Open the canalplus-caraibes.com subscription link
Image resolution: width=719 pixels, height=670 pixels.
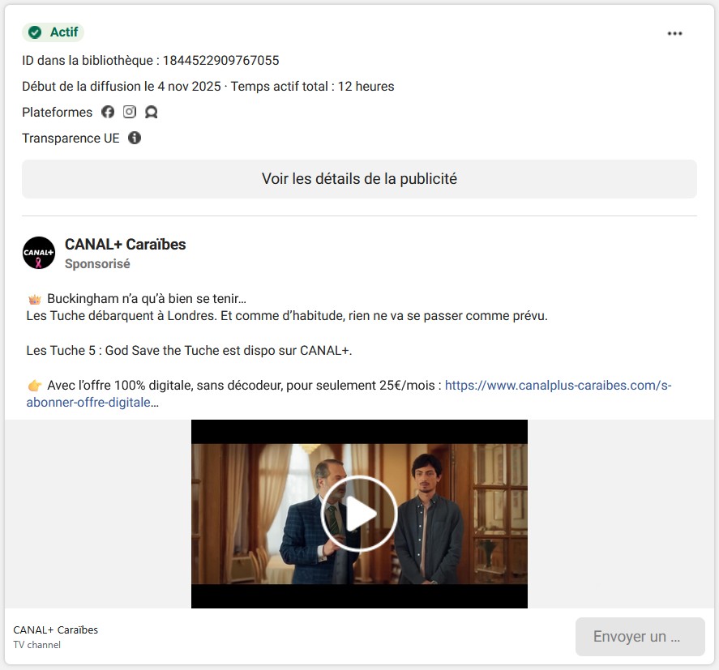point(559,384)
